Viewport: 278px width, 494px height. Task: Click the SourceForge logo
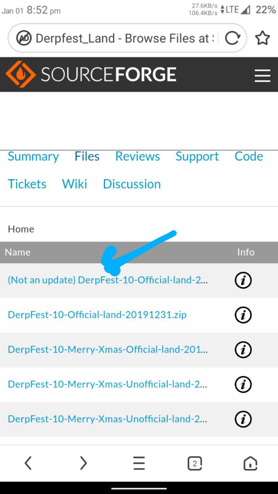click(91, 74)
